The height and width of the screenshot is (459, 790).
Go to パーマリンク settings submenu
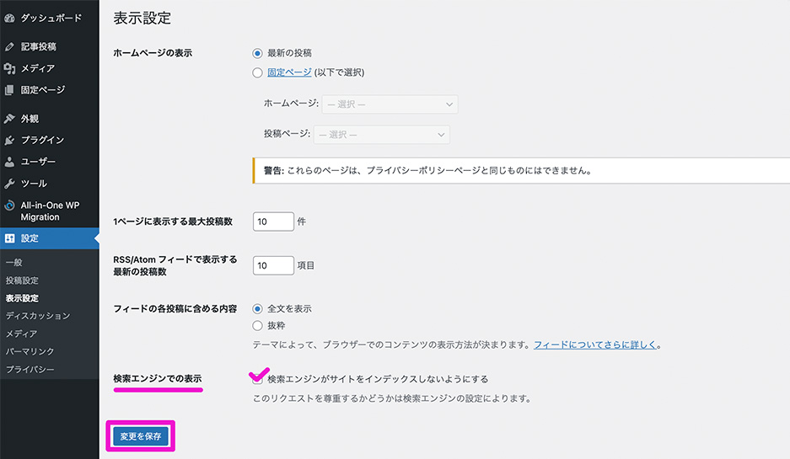(30, 351)
